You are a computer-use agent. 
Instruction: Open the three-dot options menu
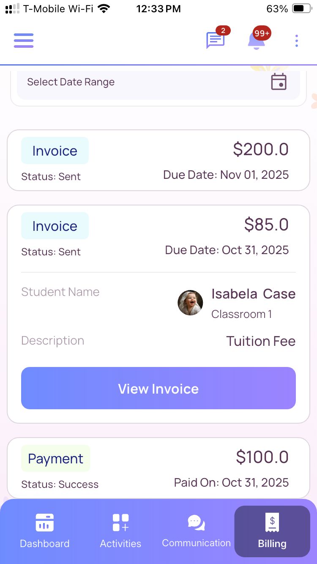296,41
